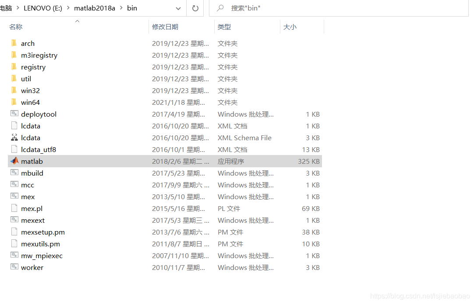This screenshot has width=474, height=304.
Task: Click the mbuild batch file icon
Action: [14, 173]
